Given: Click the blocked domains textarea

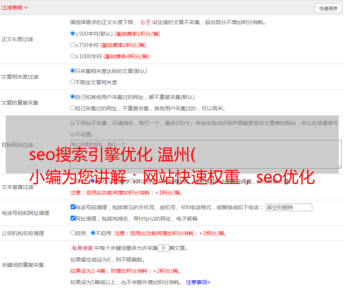Looking at the screenshot, I should (x=206, y=154).
